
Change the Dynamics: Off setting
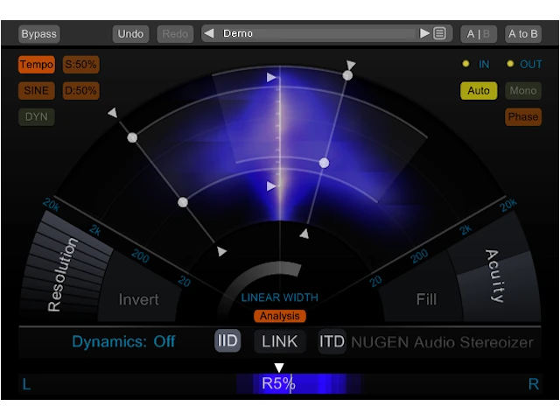123,342
